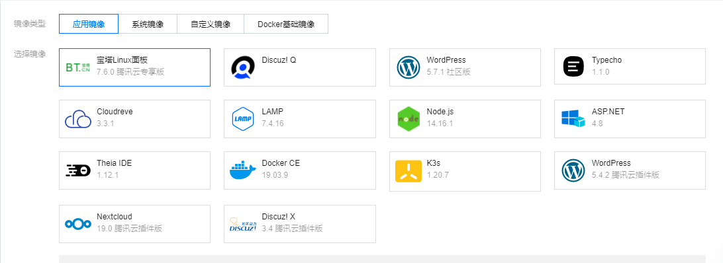Image resolution: width=723 pixels, height=263 pixels.
Task: Click the WordPress 5.7.1 logo icon
Action: [x=408, y=67]
